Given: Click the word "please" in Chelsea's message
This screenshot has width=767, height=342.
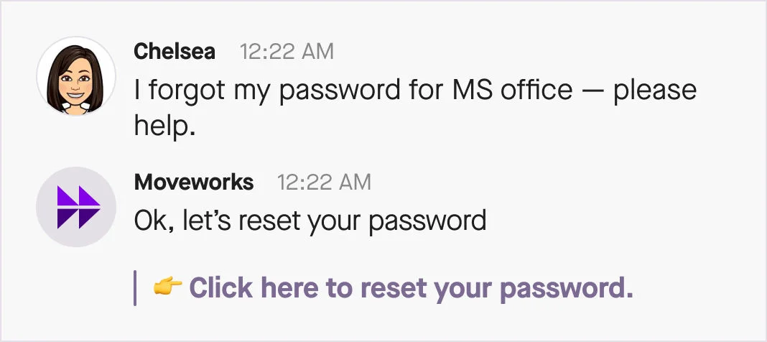Looking at the screenshot, I should [x=655, y=91].
